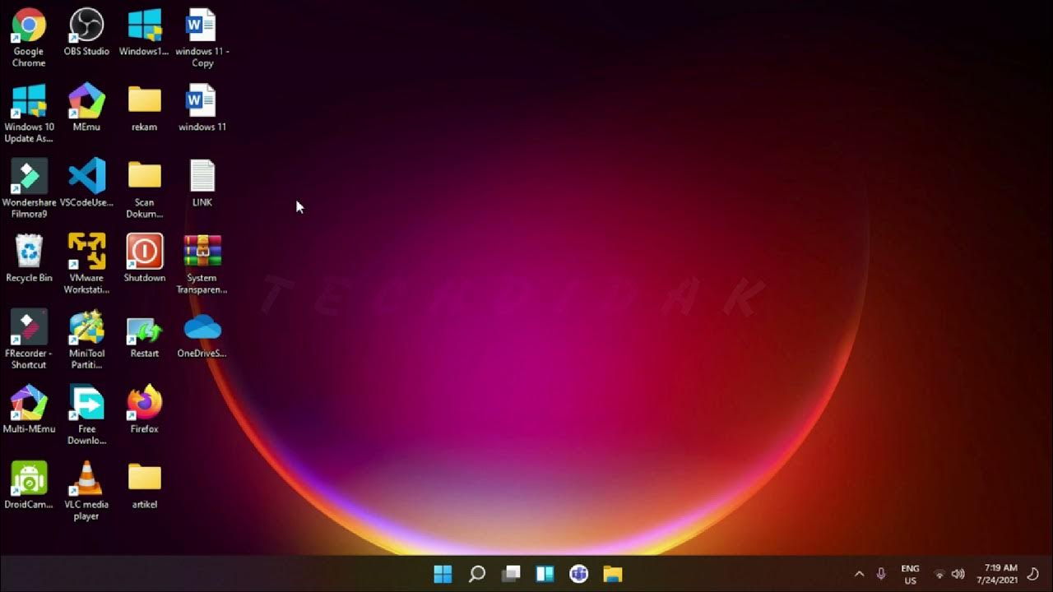Open the Windows Start menu

443,574
